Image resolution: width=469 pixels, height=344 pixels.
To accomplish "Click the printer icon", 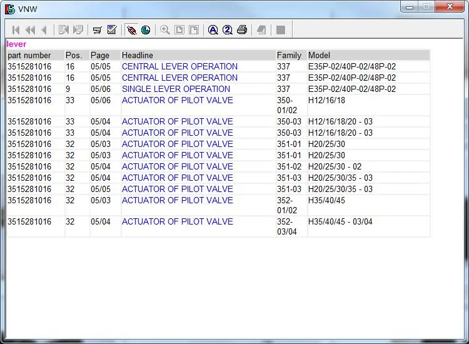I will 242,30.
